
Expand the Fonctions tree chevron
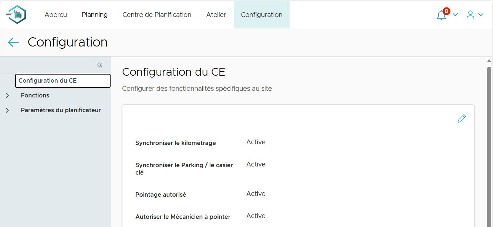click(x=7, y=96)
